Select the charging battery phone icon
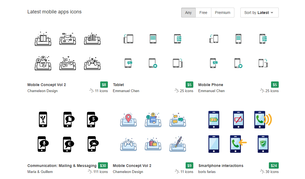The height and width of the screenshot is (179, 305). pyautogui.click(x=214, y=119)
